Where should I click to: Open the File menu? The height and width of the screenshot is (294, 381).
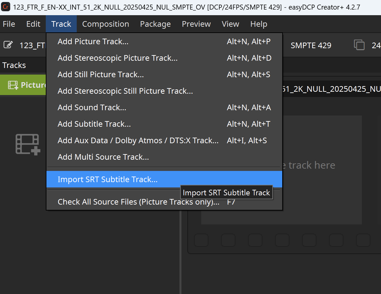[9, 24]
